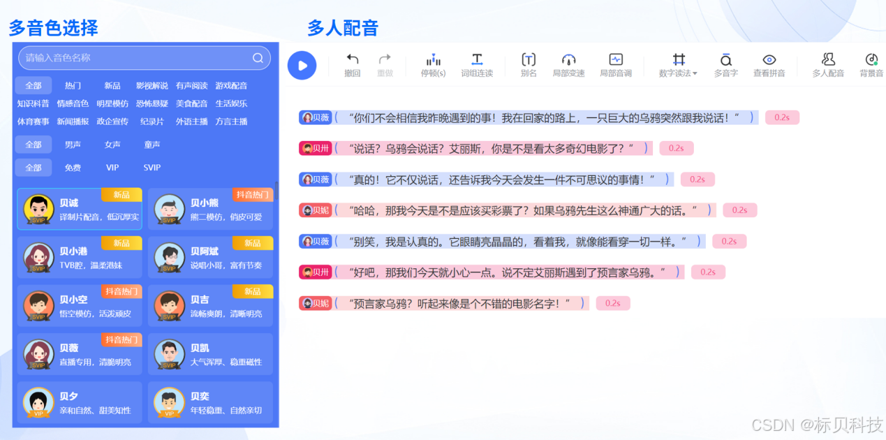Select the 全部 category filter in the top row
Screen dimensions: 886x440
[x=34, y=85]
